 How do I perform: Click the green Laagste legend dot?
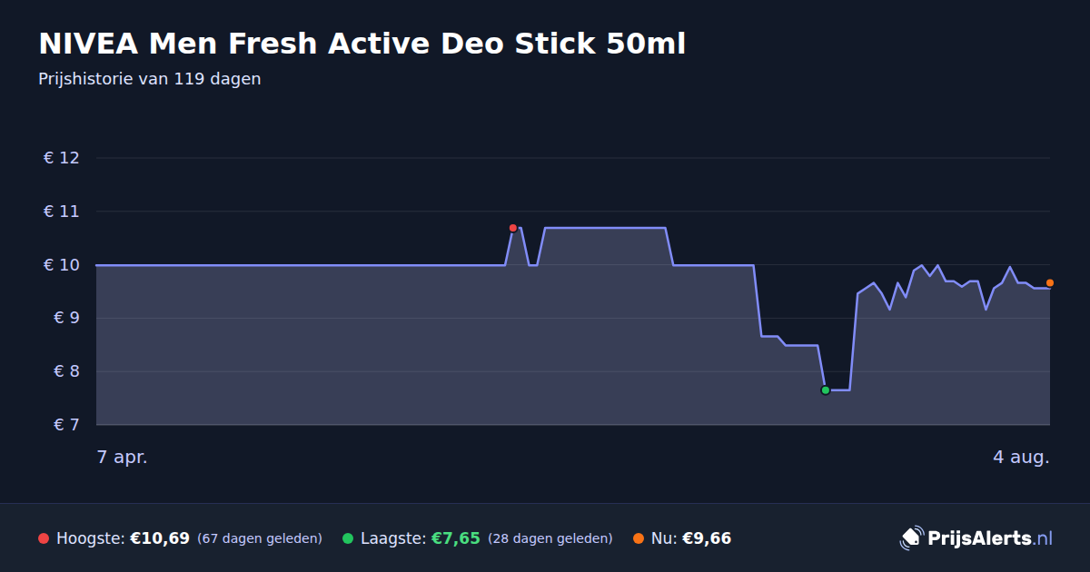pos(348,538)
